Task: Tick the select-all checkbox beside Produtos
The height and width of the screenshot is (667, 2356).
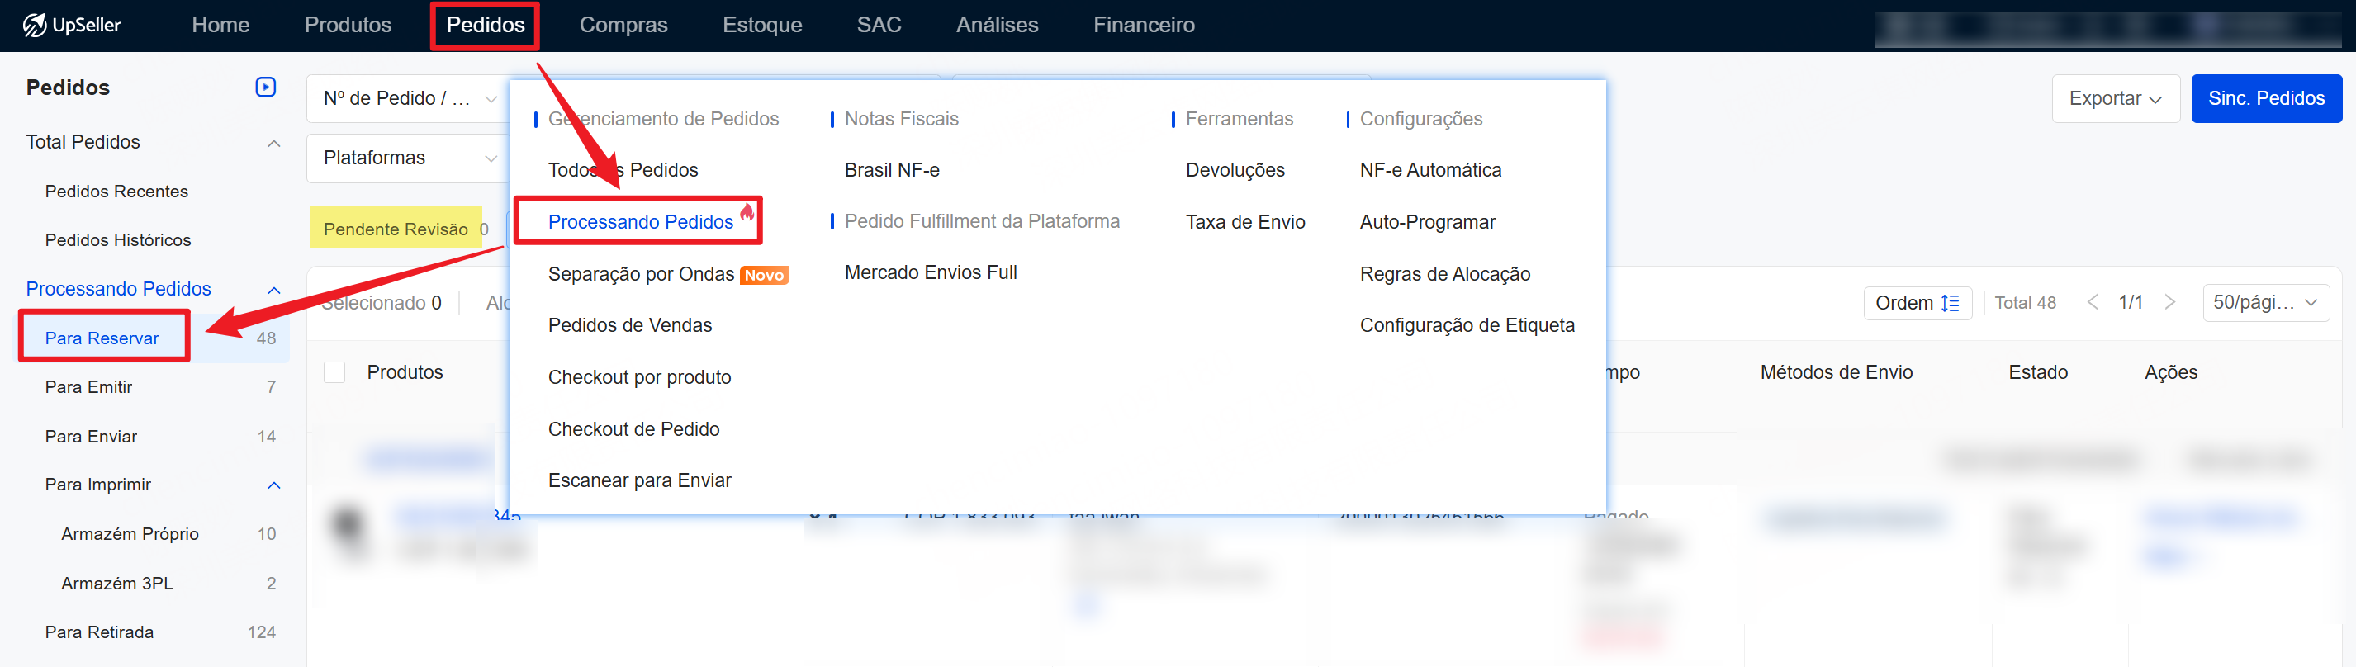Action: click(x=334, y=373)
